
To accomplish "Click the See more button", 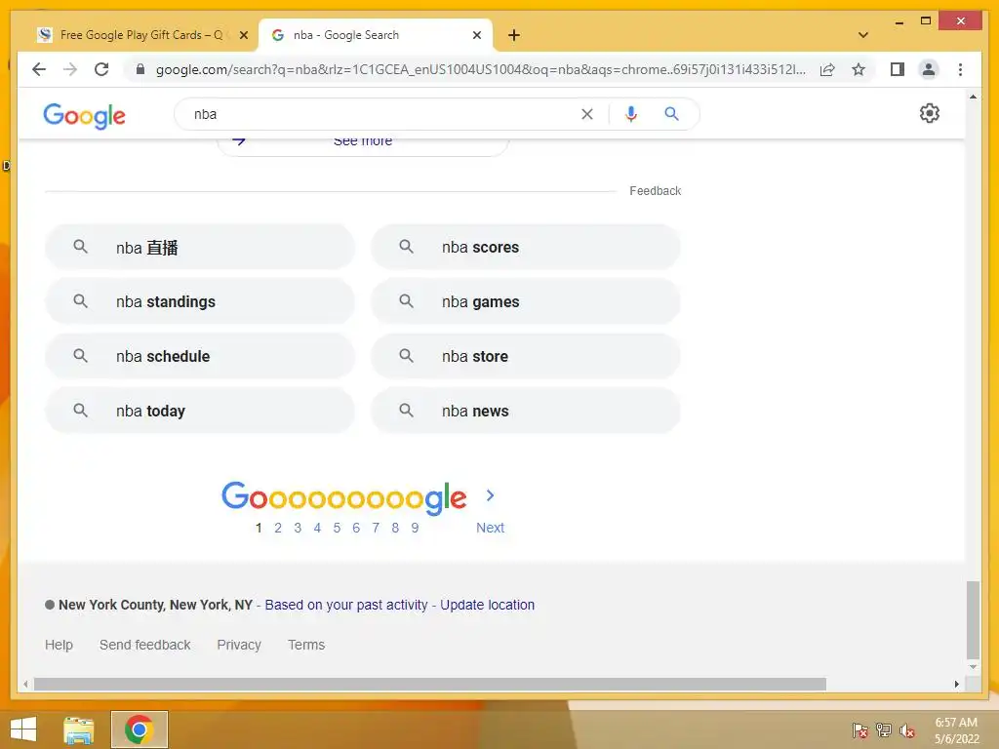I will click(363, 144).
